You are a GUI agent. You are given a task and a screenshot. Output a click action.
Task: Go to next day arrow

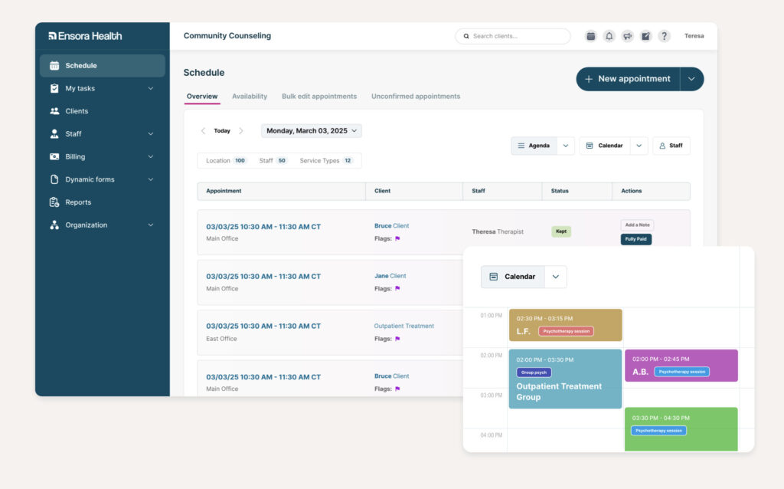(x=241, y=130)
